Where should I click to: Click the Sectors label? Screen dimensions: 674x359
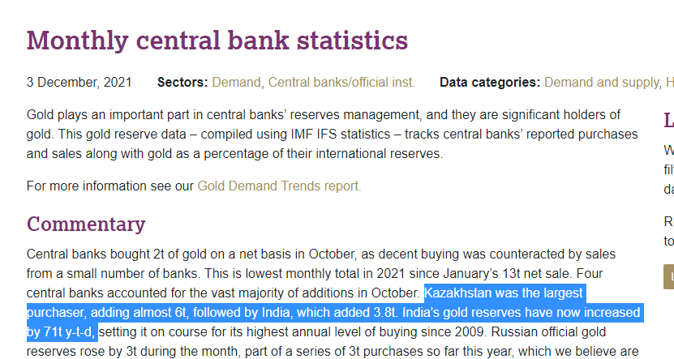click(182, 82)
